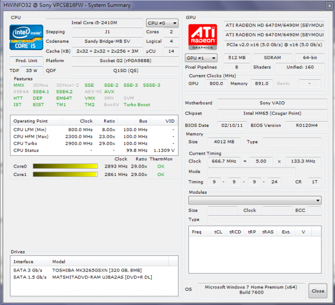Click the CR 1T field
335x305 pixels.
point(315,182)
